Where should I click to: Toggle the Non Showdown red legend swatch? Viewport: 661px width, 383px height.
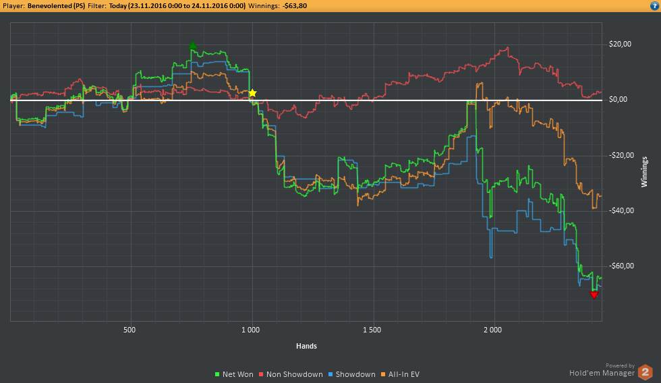tap(262, 374)
